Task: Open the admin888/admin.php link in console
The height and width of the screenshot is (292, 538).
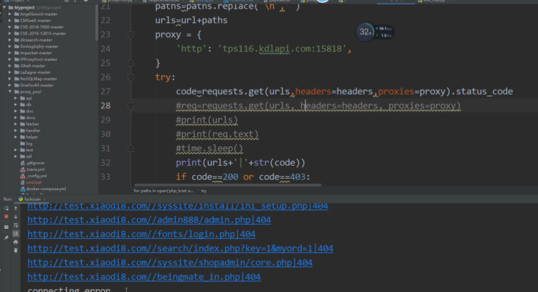Action: coord(149,220)
